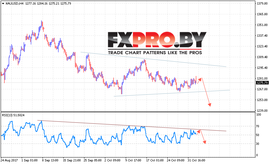Select the brown RSI resistance trendline
This screenshot has height=164, width=269.
coord(132,126)
